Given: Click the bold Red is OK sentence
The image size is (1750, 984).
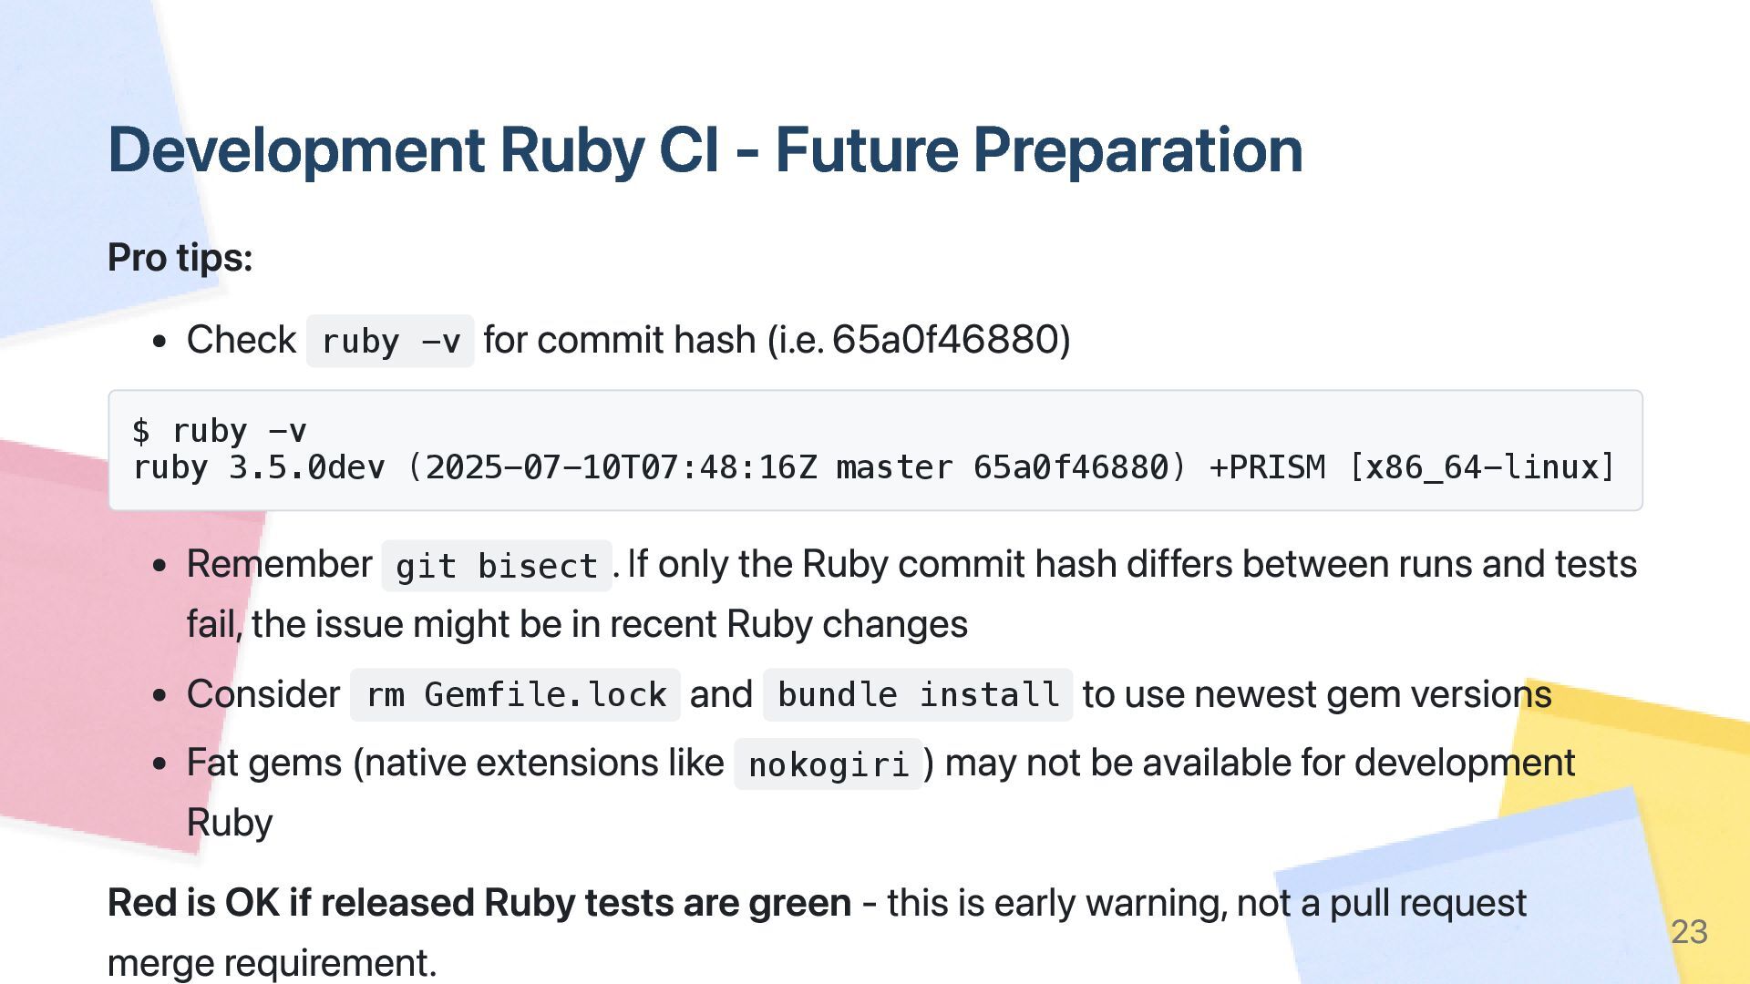Looking at the screenshot, I should click(479, 903).
